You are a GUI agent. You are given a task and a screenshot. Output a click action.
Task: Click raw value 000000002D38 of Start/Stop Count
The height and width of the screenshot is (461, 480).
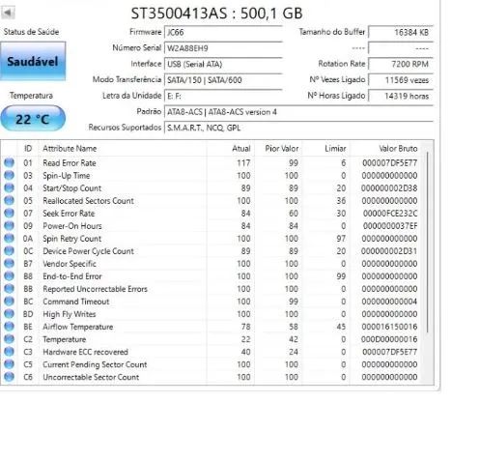389,188
